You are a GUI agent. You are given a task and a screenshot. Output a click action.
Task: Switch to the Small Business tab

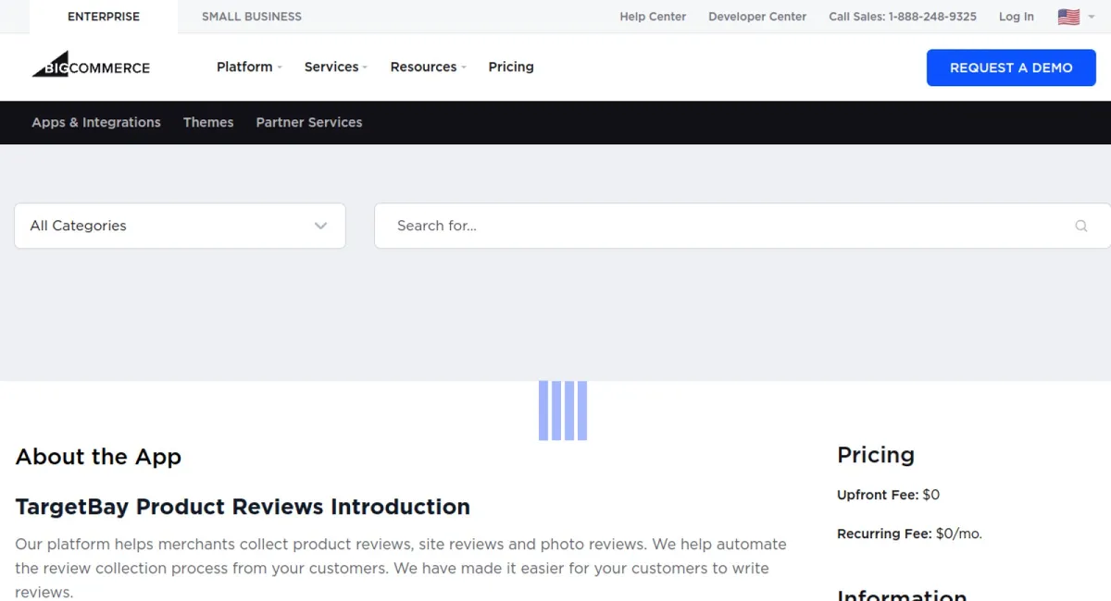click(x=252, y=17)
